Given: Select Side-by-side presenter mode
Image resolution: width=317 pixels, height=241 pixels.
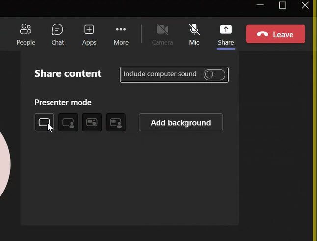Looking at the screenshot, I should coord(92,122).
